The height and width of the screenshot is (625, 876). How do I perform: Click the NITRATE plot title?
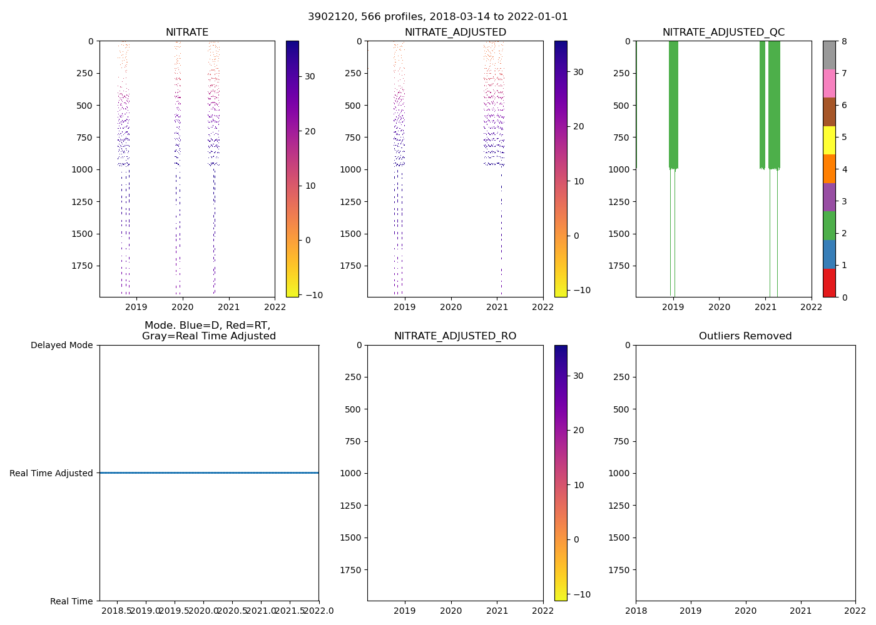[187, 32]
